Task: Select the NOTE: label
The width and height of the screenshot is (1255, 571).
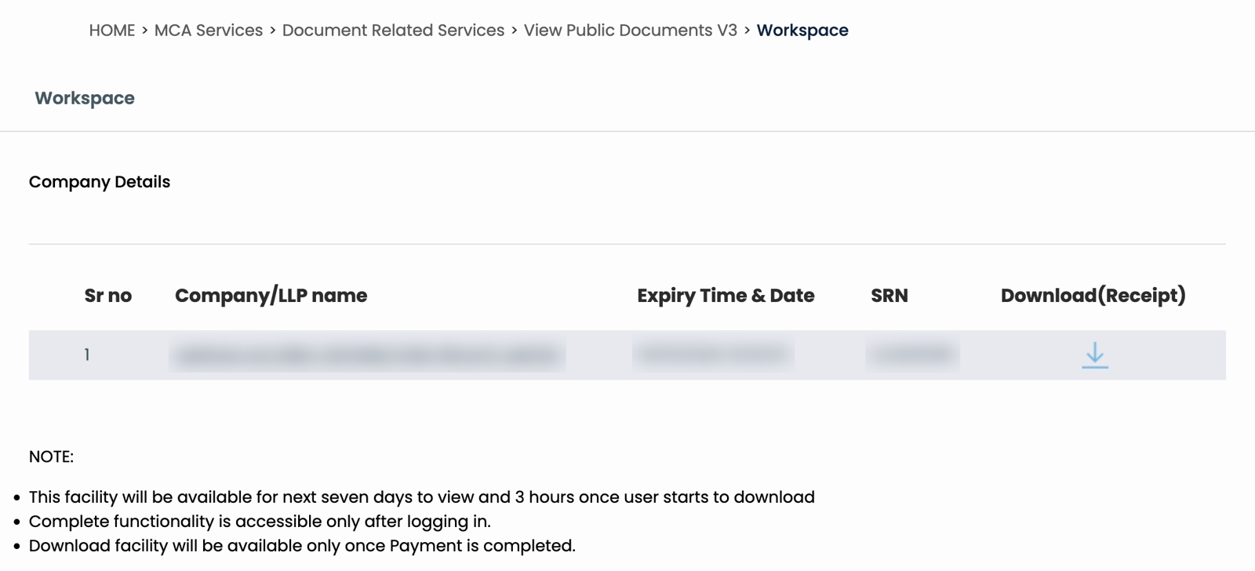Action: pyautogui.click(x=51, y=456)
